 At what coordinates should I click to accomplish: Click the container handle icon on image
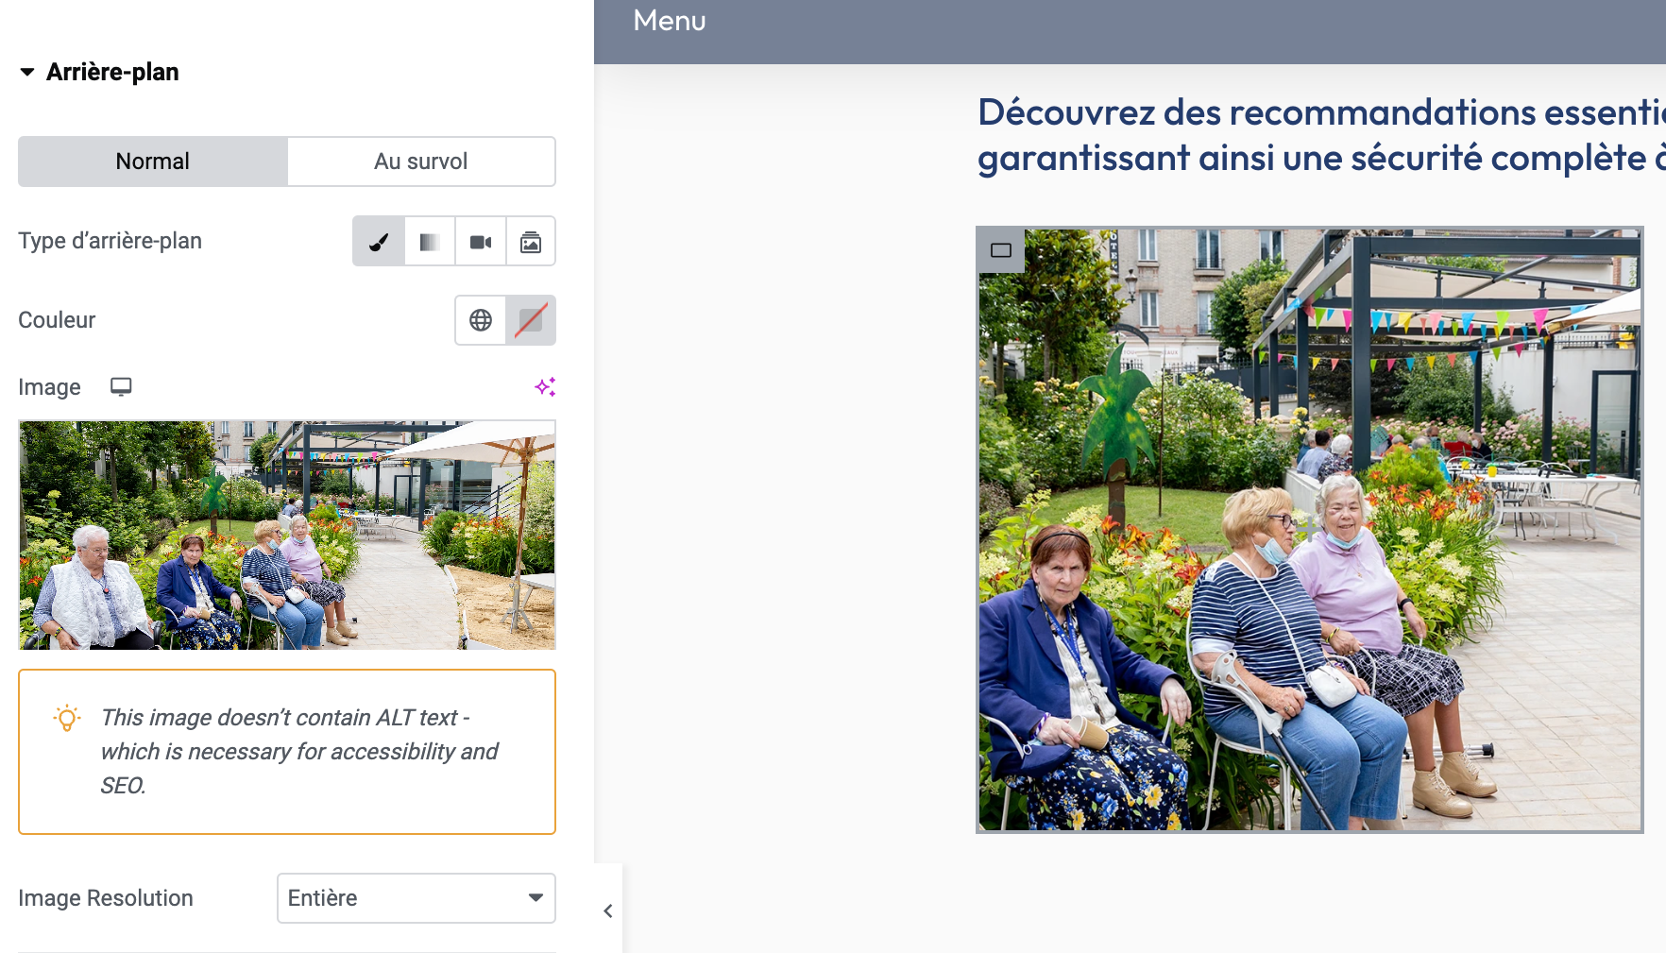(1001, 250)
